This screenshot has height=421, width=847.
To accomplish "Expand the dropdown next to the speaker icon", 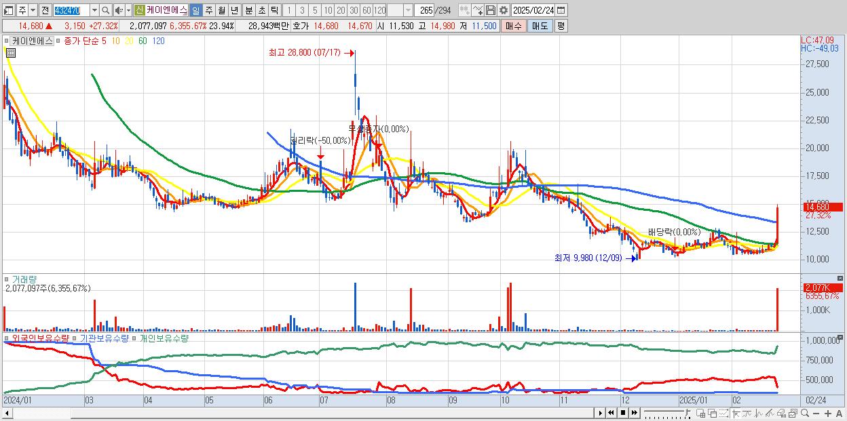I will [128, 10].
